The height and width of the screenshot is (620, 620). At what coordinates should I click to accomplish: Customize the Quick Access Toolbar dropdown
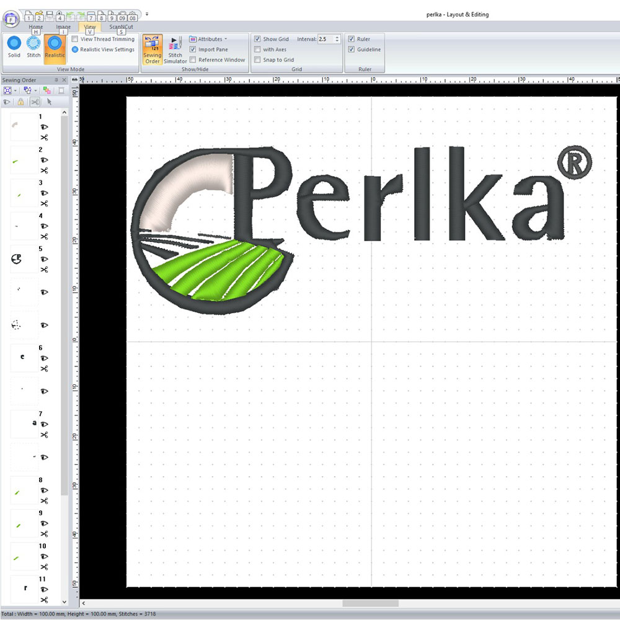147,14
